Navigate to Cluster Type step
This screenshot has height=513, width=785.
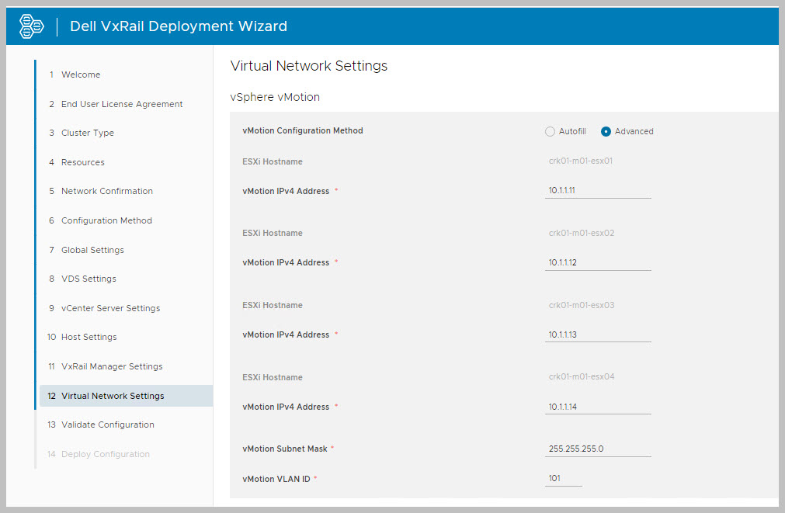[87, 133]
